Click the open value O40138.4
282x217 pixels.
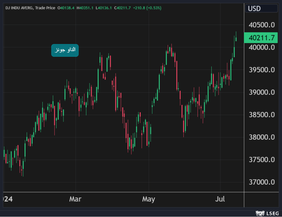[x=66, y=8]
